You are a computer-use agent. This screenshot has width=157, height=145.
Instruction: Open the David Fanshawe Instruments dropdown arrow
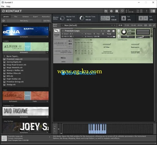tap(47, 117)
